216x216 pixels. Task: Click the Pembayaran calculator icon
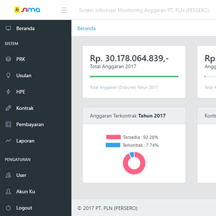8,124
